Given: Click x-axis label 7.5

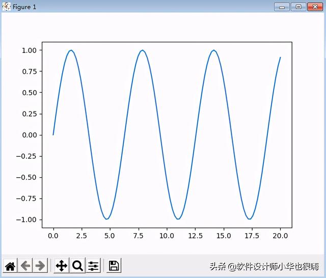Looking at the screenshot, I should [138, 236].
